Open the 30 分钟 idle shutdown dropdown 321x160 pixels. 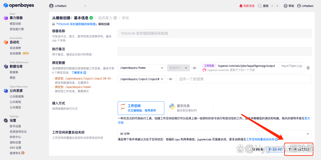[x=214, y=134]
